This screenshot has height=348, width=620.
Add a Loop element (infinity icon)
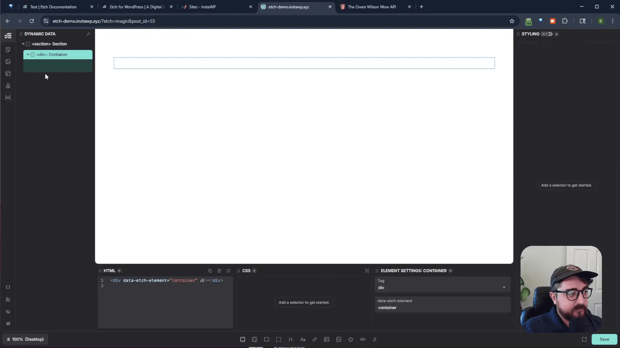click(363, 339)
